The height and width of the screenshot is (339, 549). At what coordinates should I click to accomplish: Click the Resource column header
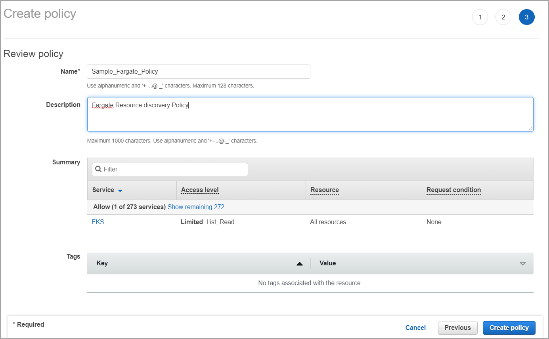pyautogui.click(x=324, y=190)
